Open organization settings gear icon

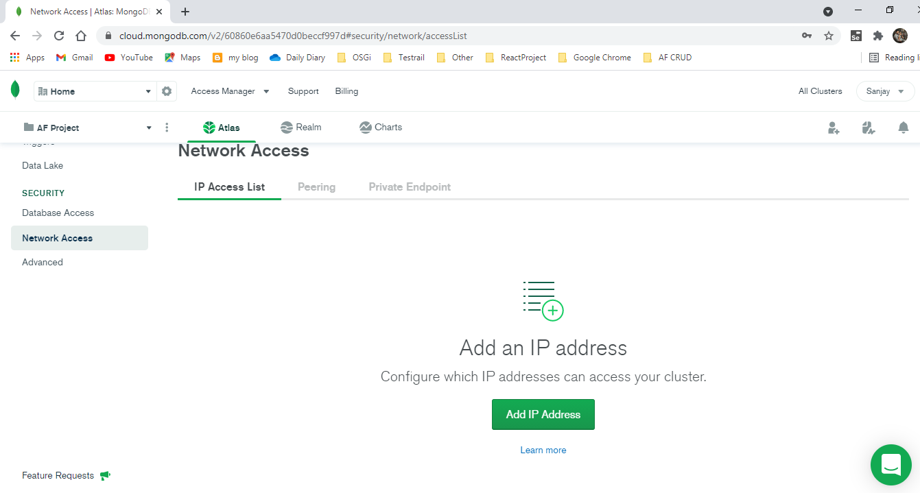click(x=167, y=91)
